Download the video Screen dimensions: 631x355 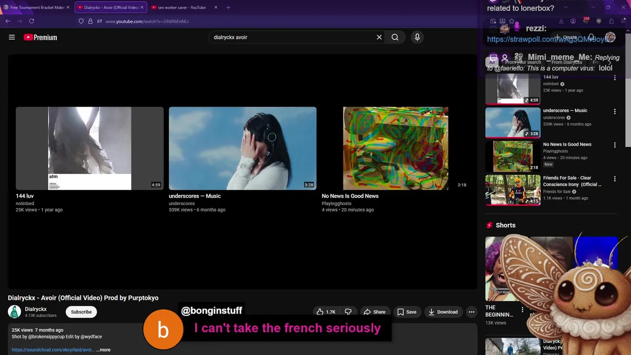[443, 312]
